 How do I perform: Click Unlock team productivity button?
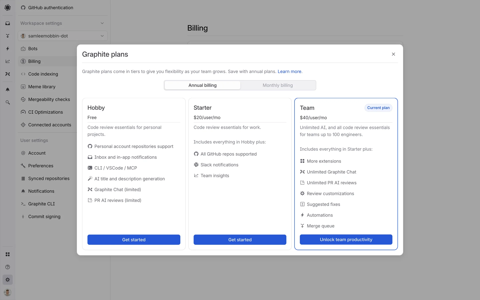(x=346, y=239)
